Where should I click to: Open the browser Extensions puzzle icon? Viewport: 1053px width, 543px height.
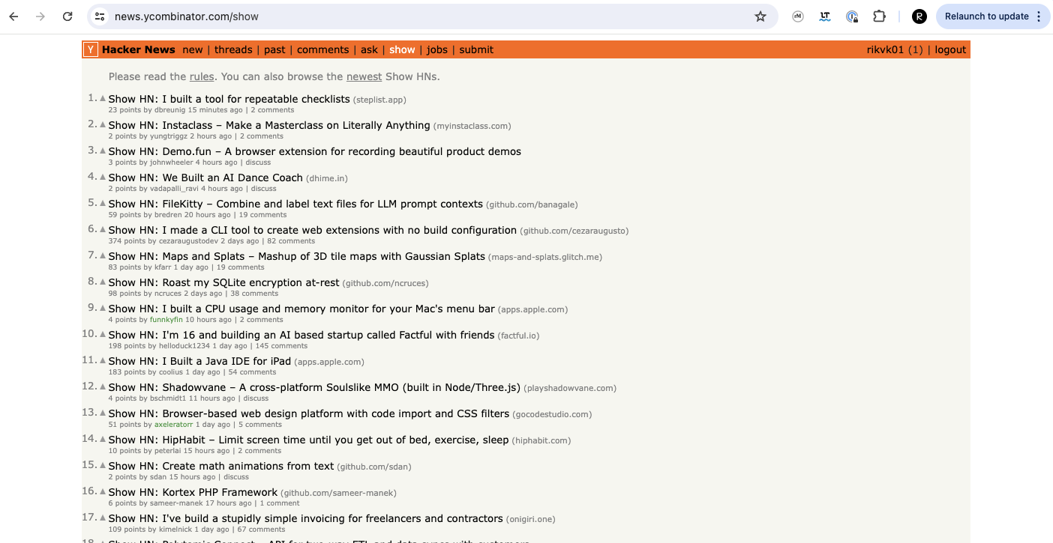click(879, 16)
